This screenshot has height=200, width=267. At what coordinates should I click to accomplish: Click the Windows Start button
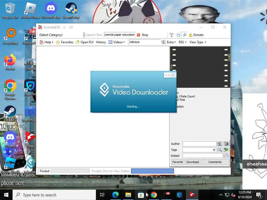coord(6,195)
